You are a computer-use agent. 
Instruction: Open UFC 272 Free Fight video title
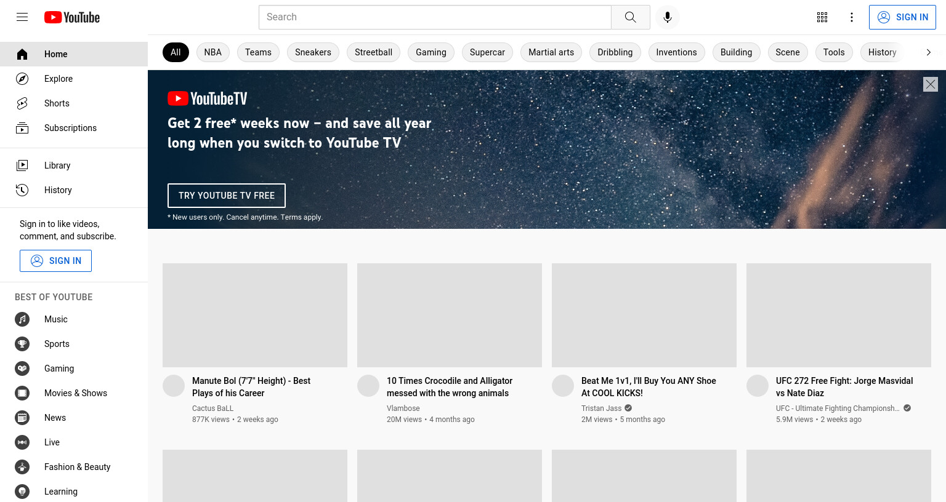tap(844, 387)
